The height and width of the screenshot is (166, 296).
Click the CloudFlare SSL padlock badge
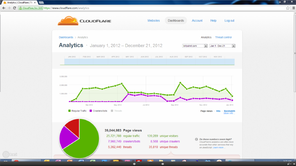31,8
